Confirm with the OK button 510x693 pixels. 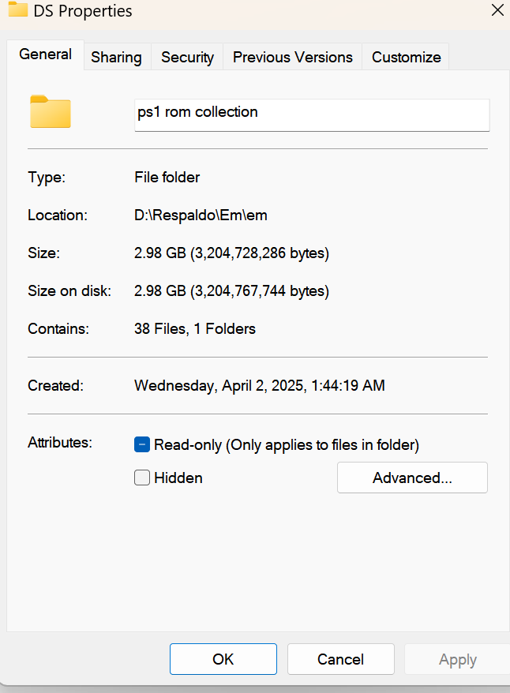click(x=223, y=659)
